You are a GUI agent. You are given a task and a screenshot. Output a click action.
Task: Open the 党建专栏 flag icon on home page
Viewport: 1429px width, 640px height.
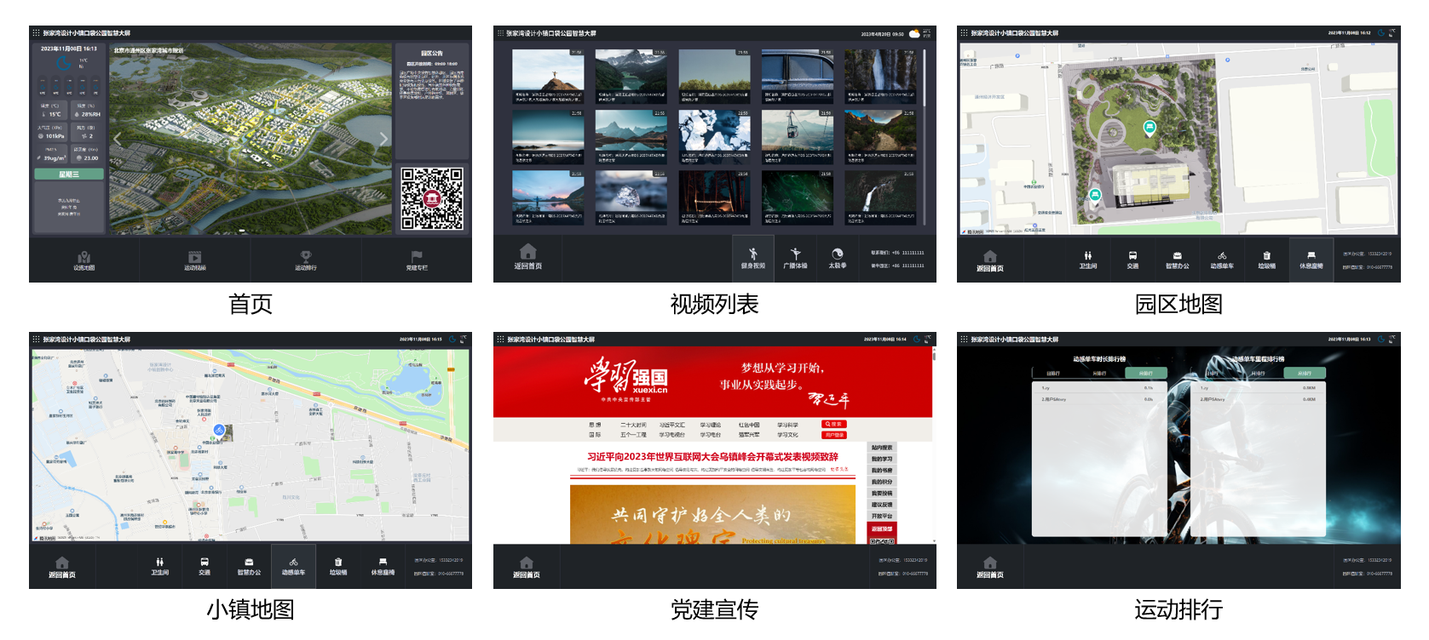417,260
